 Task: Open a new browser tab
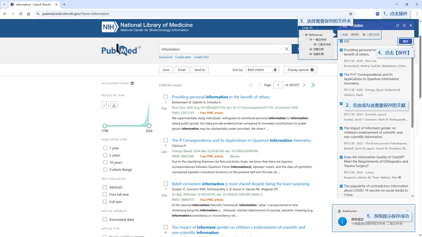click(x=64, y=4)
